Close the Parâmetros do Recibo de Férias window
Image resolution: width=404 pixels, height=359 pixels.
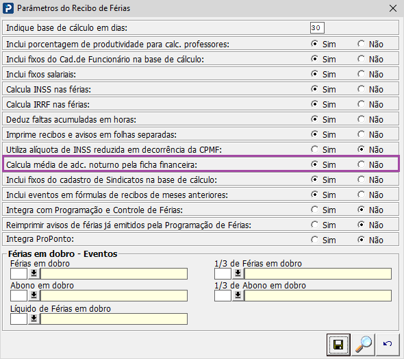pyautogui.click(x=393, y=8)
